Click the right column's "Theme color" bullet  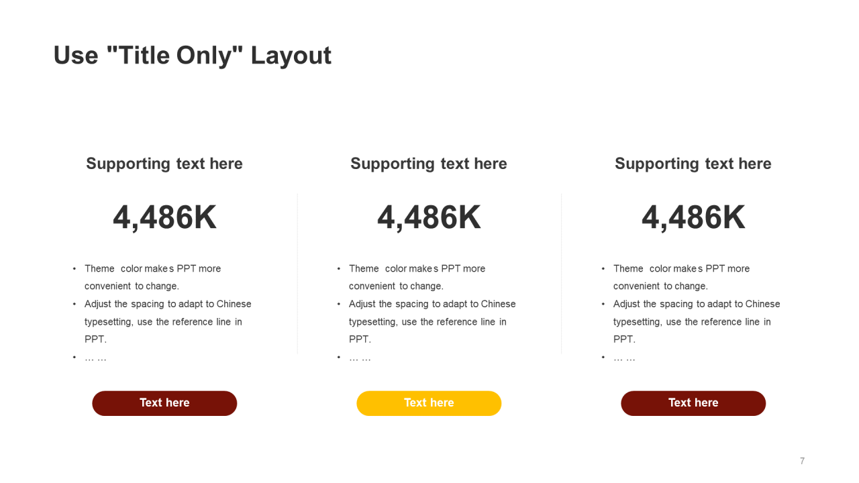(x=681, y=277)
